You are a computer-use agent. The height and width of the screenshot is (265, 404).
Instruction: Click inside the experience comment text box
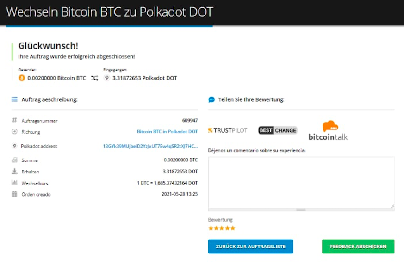pos(301,183)
